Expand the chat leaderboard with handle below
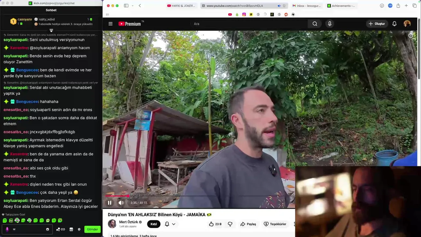This screenshot has width=421, height=237. point(51,30)
